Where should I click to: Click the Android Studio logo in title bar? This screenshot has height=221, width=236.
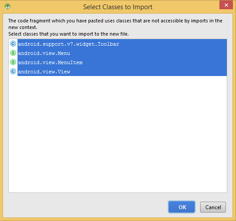click(7, 7)
